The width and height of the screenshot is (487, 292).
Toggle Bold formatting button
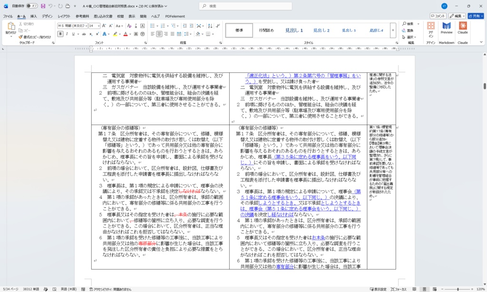coord(60,34)
